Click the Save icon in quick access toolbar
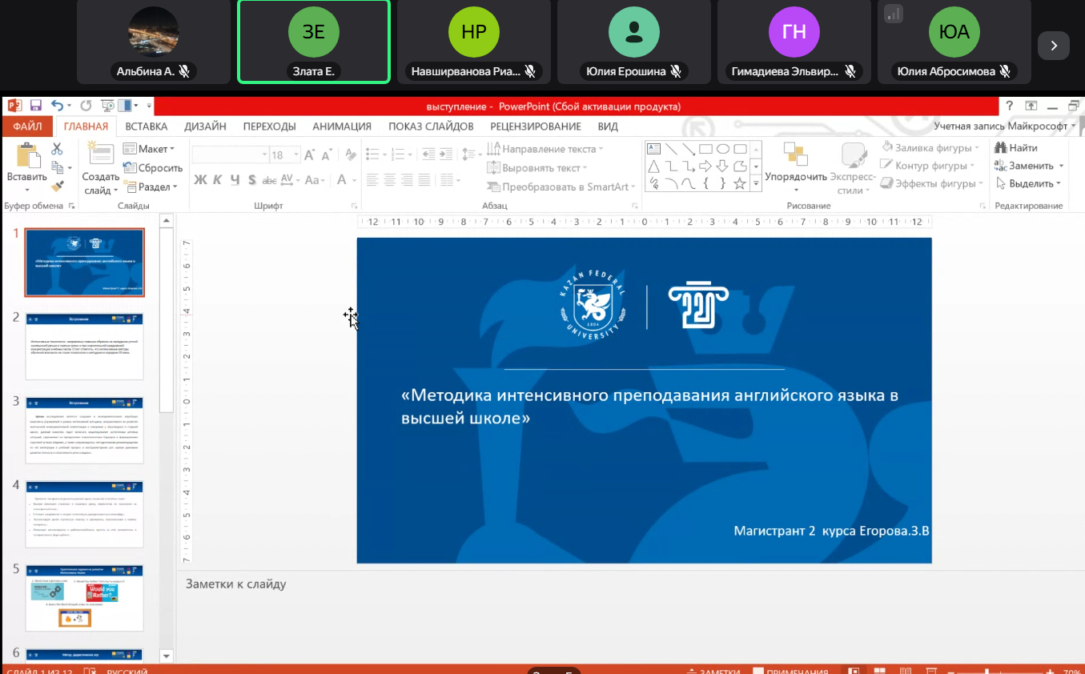The height and width of the screenshot is (674, 1085). [x=35, y=106]
